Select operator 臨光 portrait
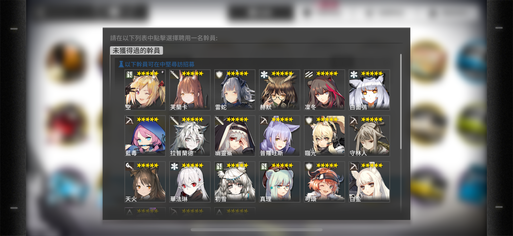 point(324,136)
